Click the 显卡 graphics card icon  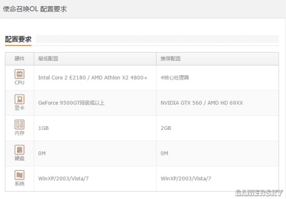[19, 99]
